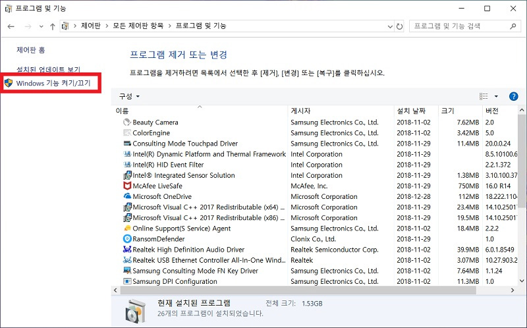The image size is (527, 328).
Task: Click the search magnifier icon
Action: (513, 26)
